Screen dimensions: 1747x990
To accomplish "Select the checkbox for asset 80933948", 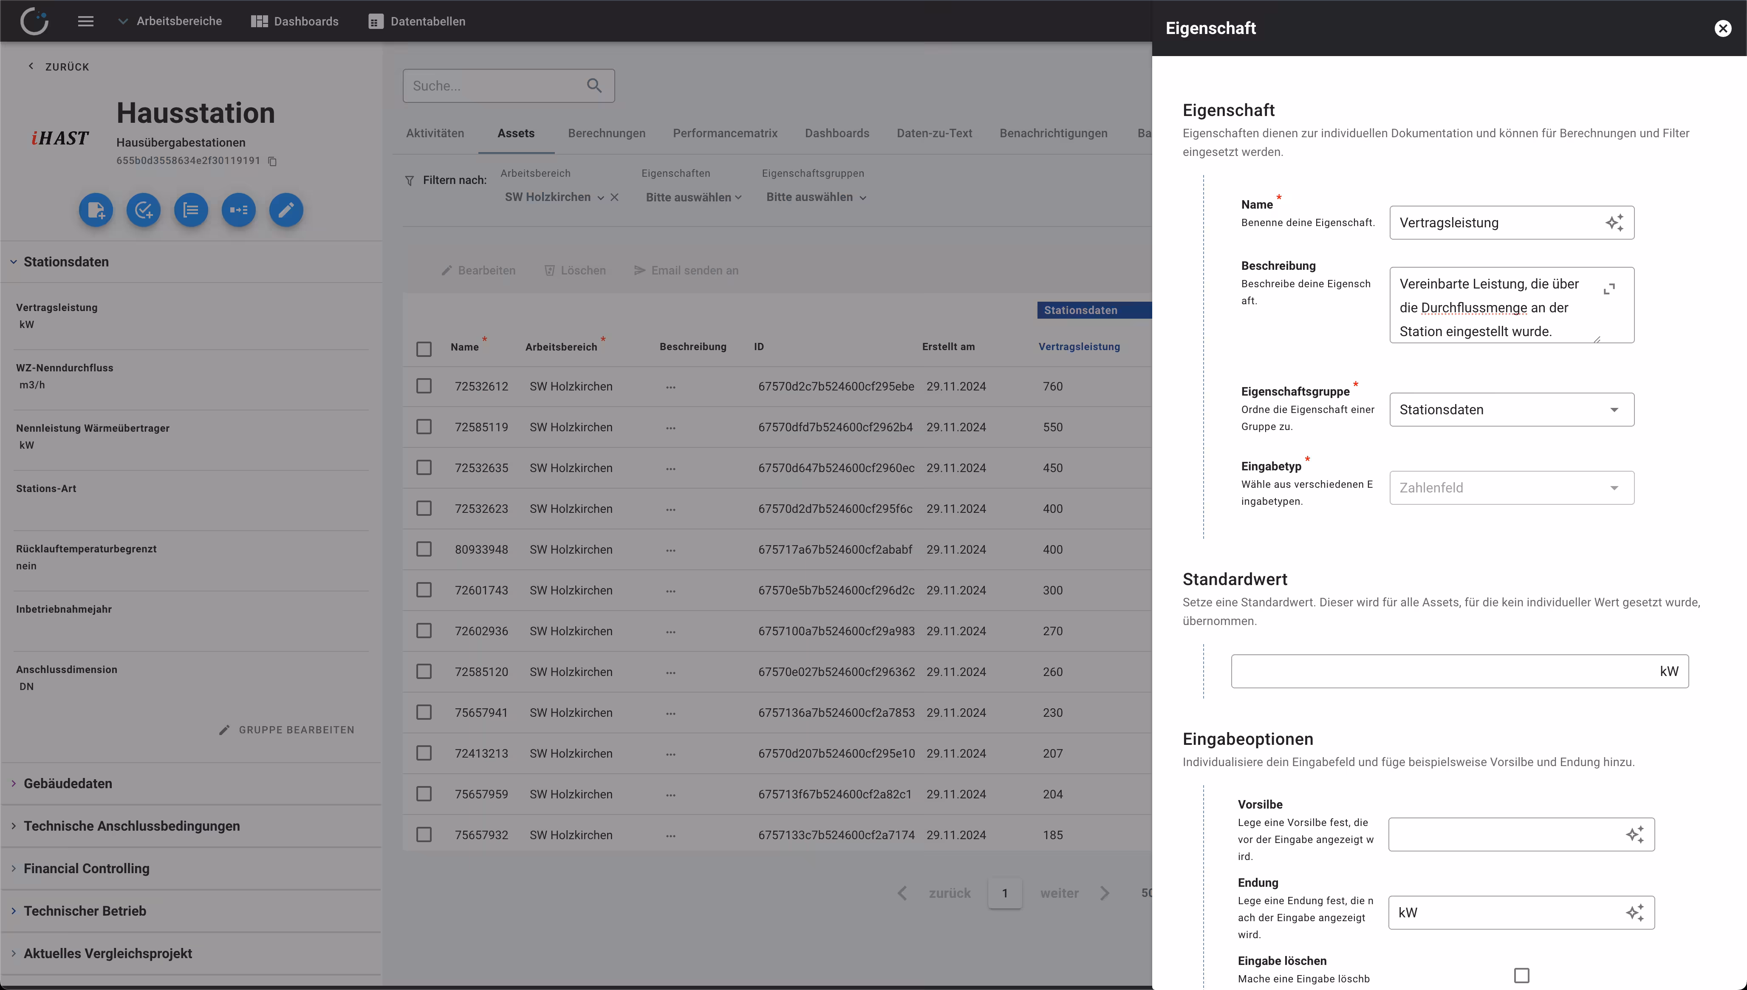I will point(424,549).
